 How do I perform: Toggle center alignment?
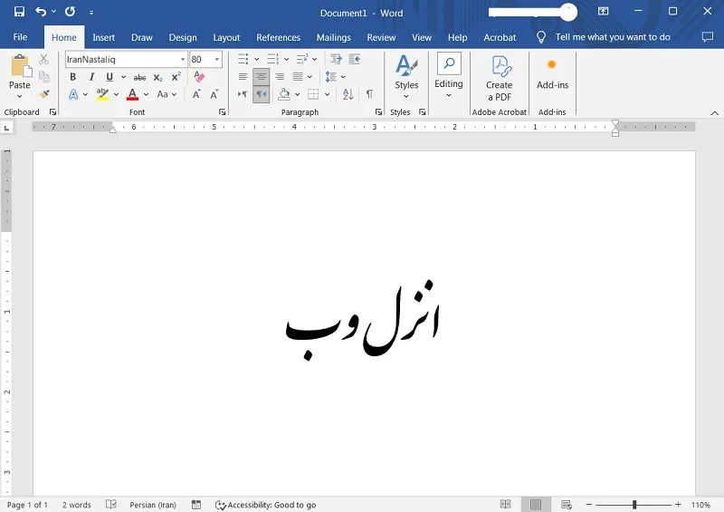[x=261, y=77]
